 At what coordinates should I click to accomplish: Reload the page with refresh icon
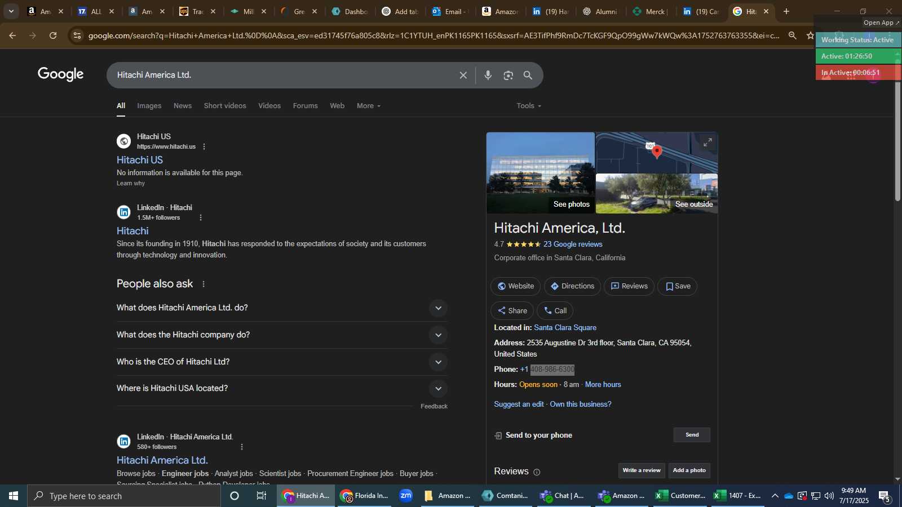(x=53, y=35)
